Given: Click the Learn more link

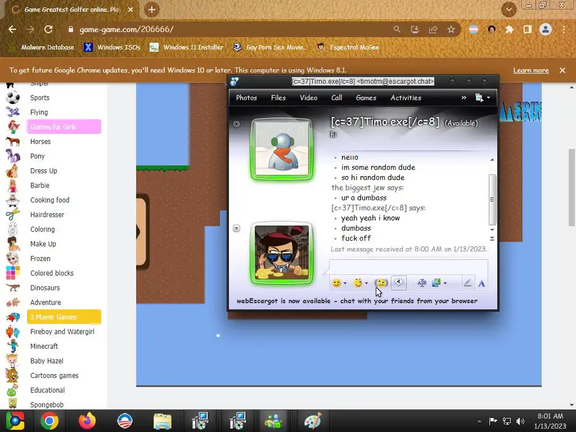Looking at the screenshot, I should pos(531,70).
